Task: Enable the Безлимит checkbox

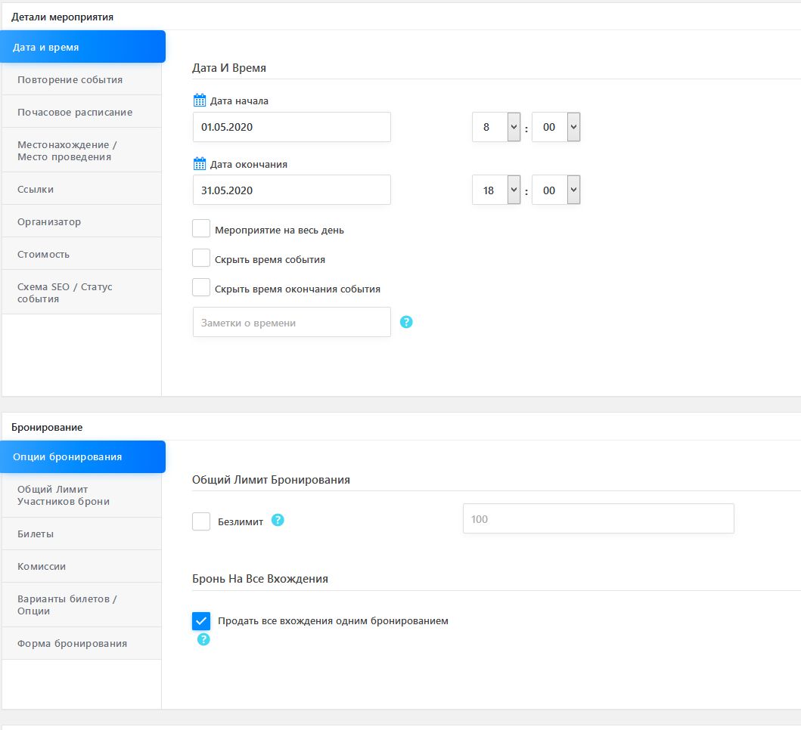Action: (x=201, y=521)
